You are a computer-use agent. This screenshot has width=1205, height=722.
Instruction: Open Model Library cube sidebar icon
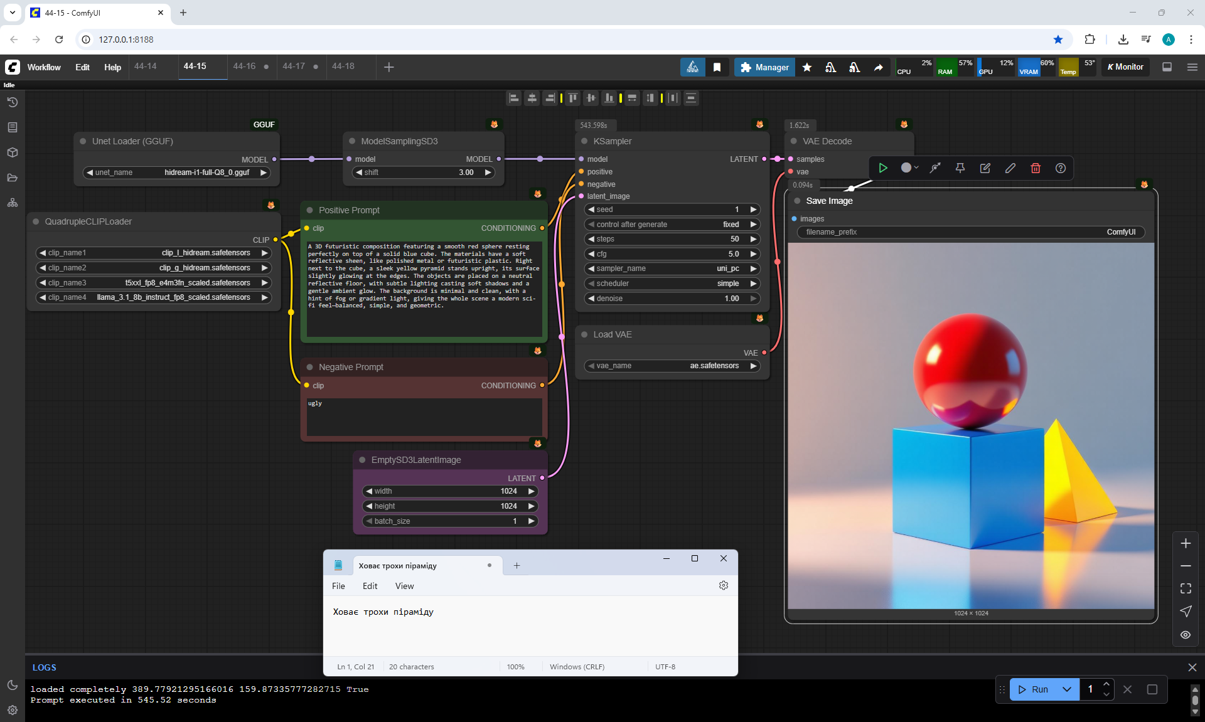point(12,152)
